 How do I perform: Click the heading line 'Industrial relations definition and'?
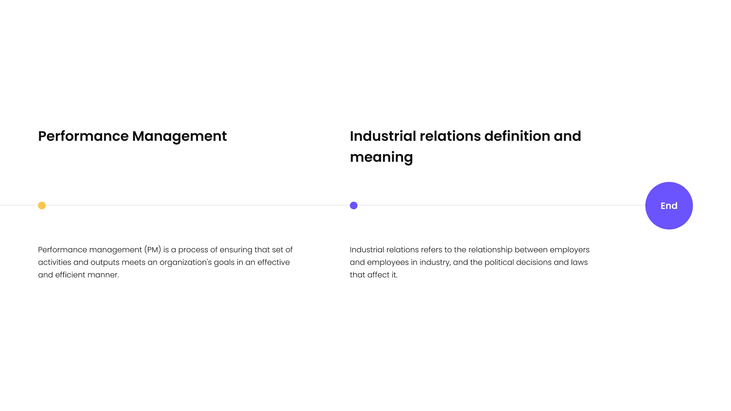coord(465,136)
